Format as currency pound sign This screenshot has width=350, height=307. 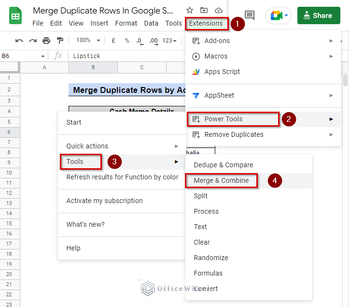pyautogui.click(x=113, y=41)
